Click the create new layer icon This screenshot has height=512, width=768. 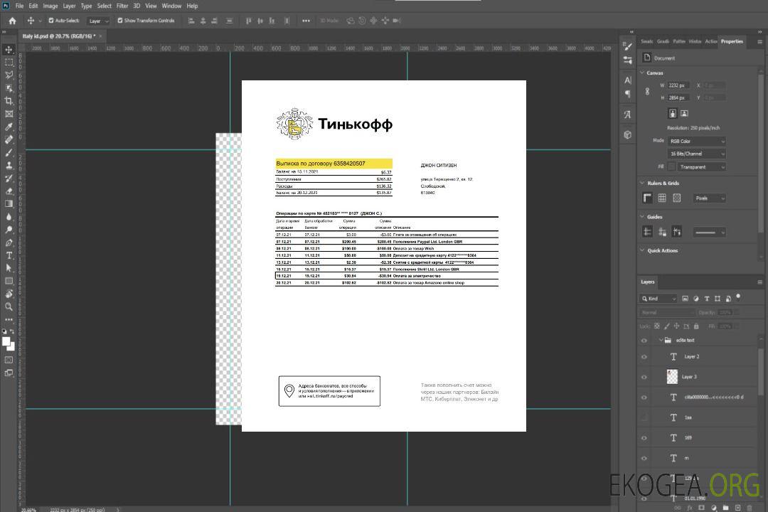[737, 508]
